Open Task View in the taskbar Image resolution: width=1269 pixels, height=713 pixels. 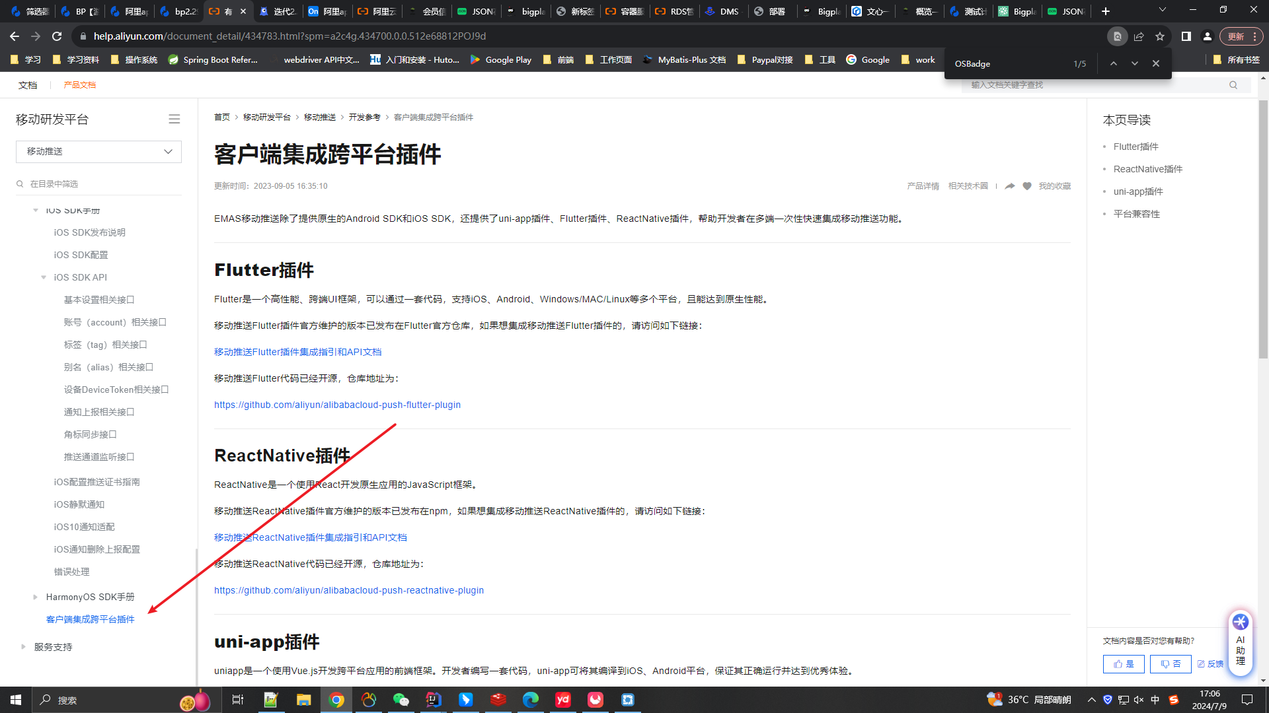[x=238, y=700]
